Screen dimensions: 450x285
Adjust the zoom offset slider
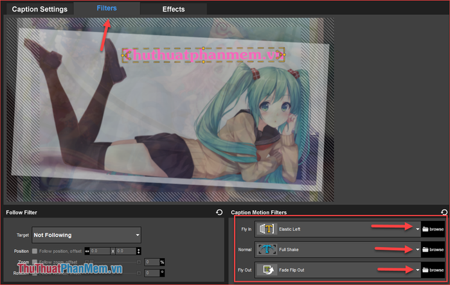[113, 262]
